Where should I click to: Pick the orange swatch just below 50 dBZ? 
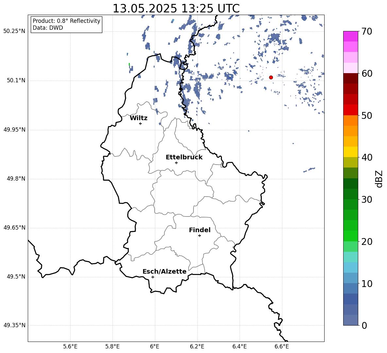pos(351,120)
